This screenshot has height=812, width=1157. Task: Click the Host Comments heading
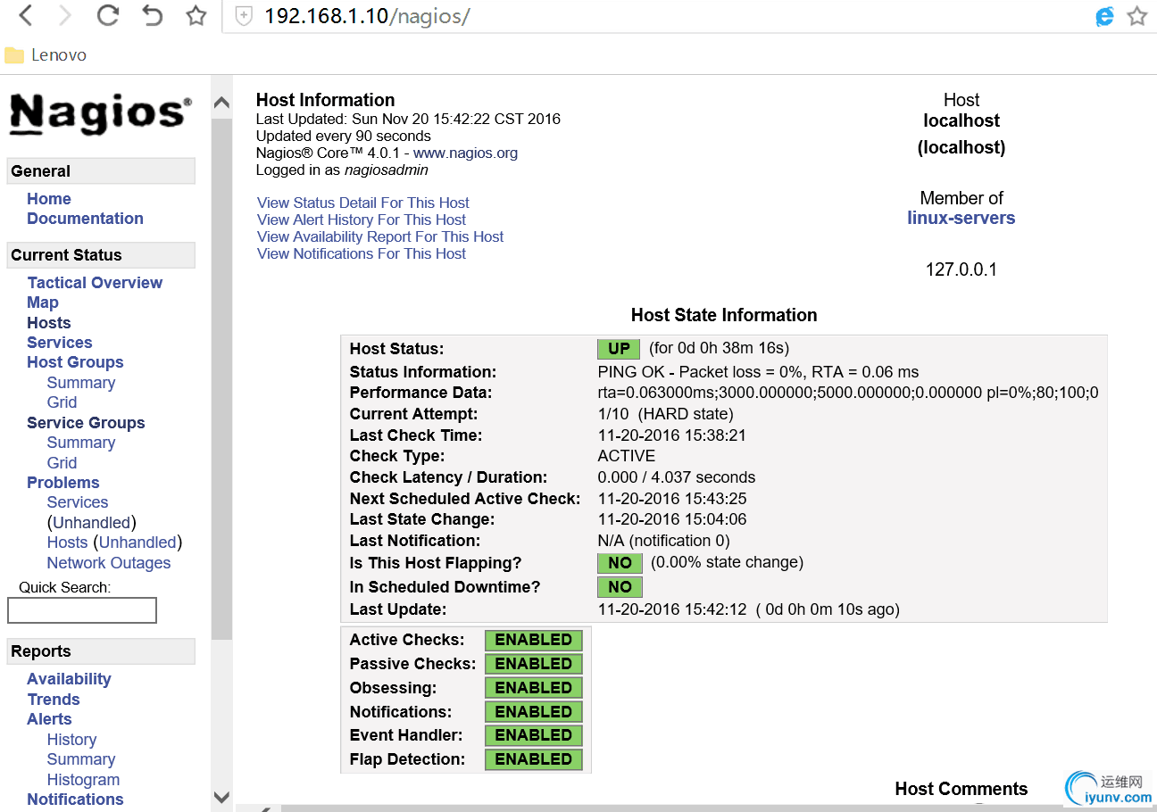click(961, 789)
